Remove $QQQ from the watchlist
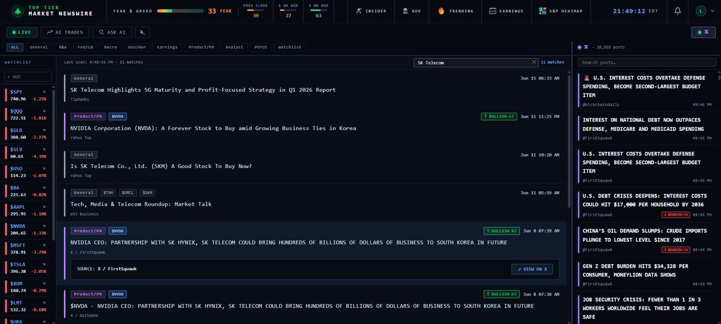 tap(44, 110)
